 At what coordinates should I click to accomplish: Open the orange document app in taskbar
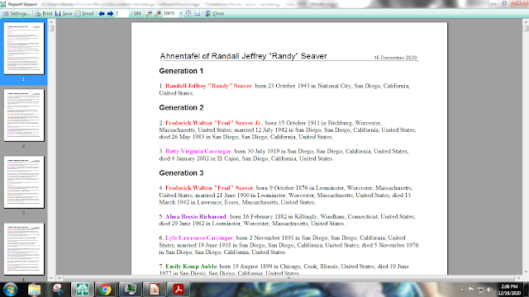155,290
